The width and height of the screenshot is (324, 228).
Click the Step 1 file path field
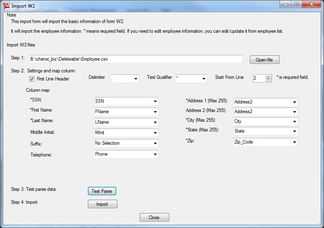point(136,59)
